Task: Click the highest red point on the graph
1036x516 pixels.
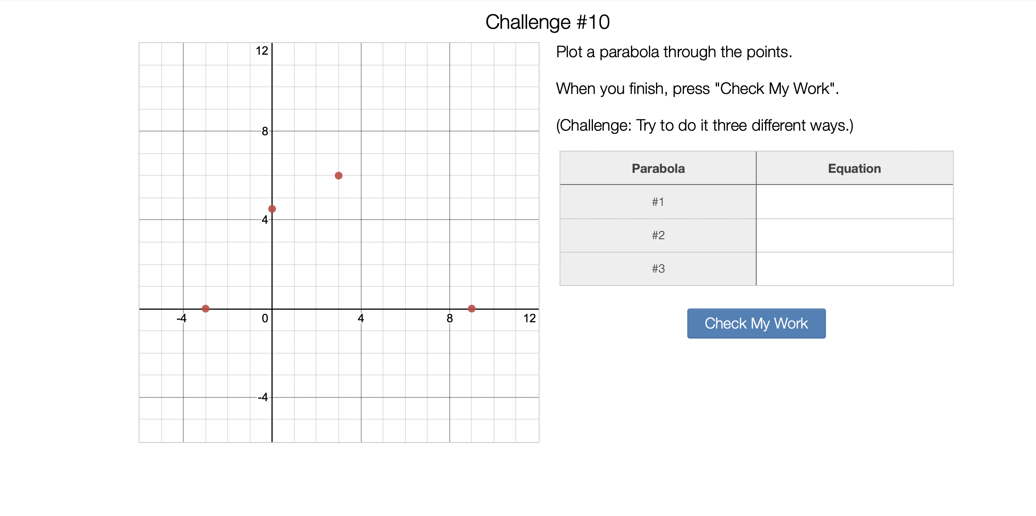Action: (339, 176)
